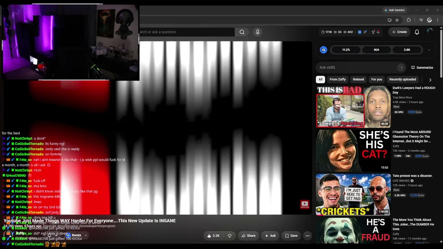Open the 'Durk's Lawyers Had a ROUGH Day' thumbnail
Image resolution: width=443 pixels, height=249 pixels.
[x=353, y=107]
